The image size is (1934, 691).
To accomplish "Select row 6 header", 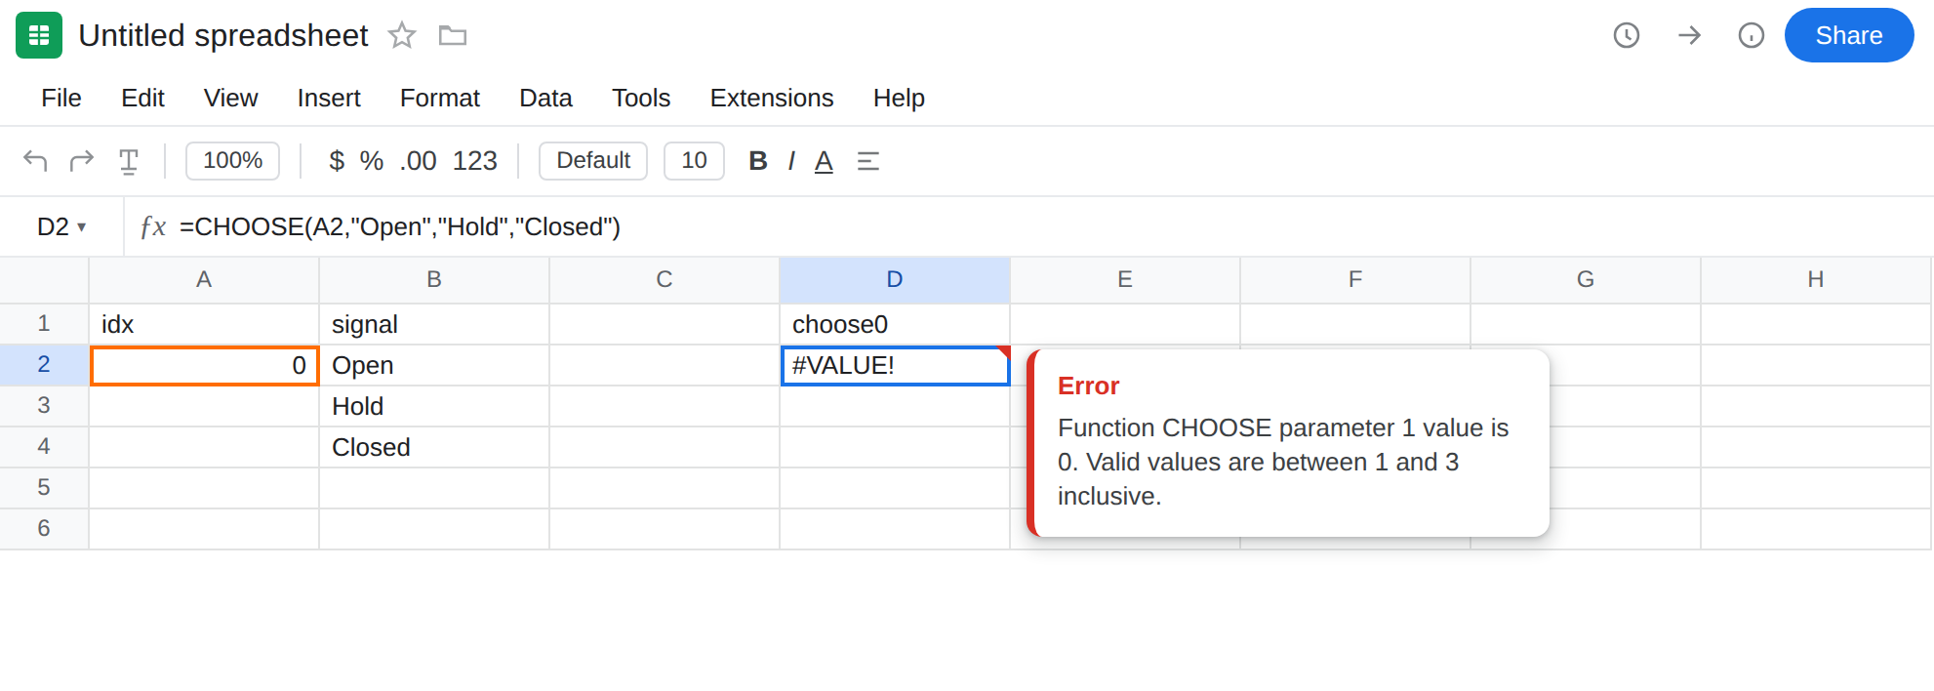I will (44, 528).
